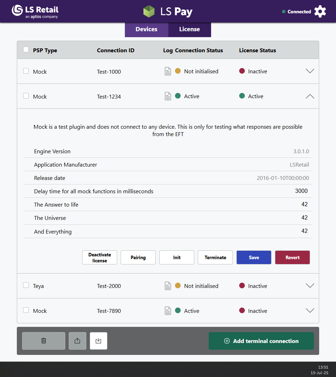Image resolution: width=336 pixels, height=377 pixels.
Task: Collapse the Test-1234 connection details
Action: pos(310,96)
